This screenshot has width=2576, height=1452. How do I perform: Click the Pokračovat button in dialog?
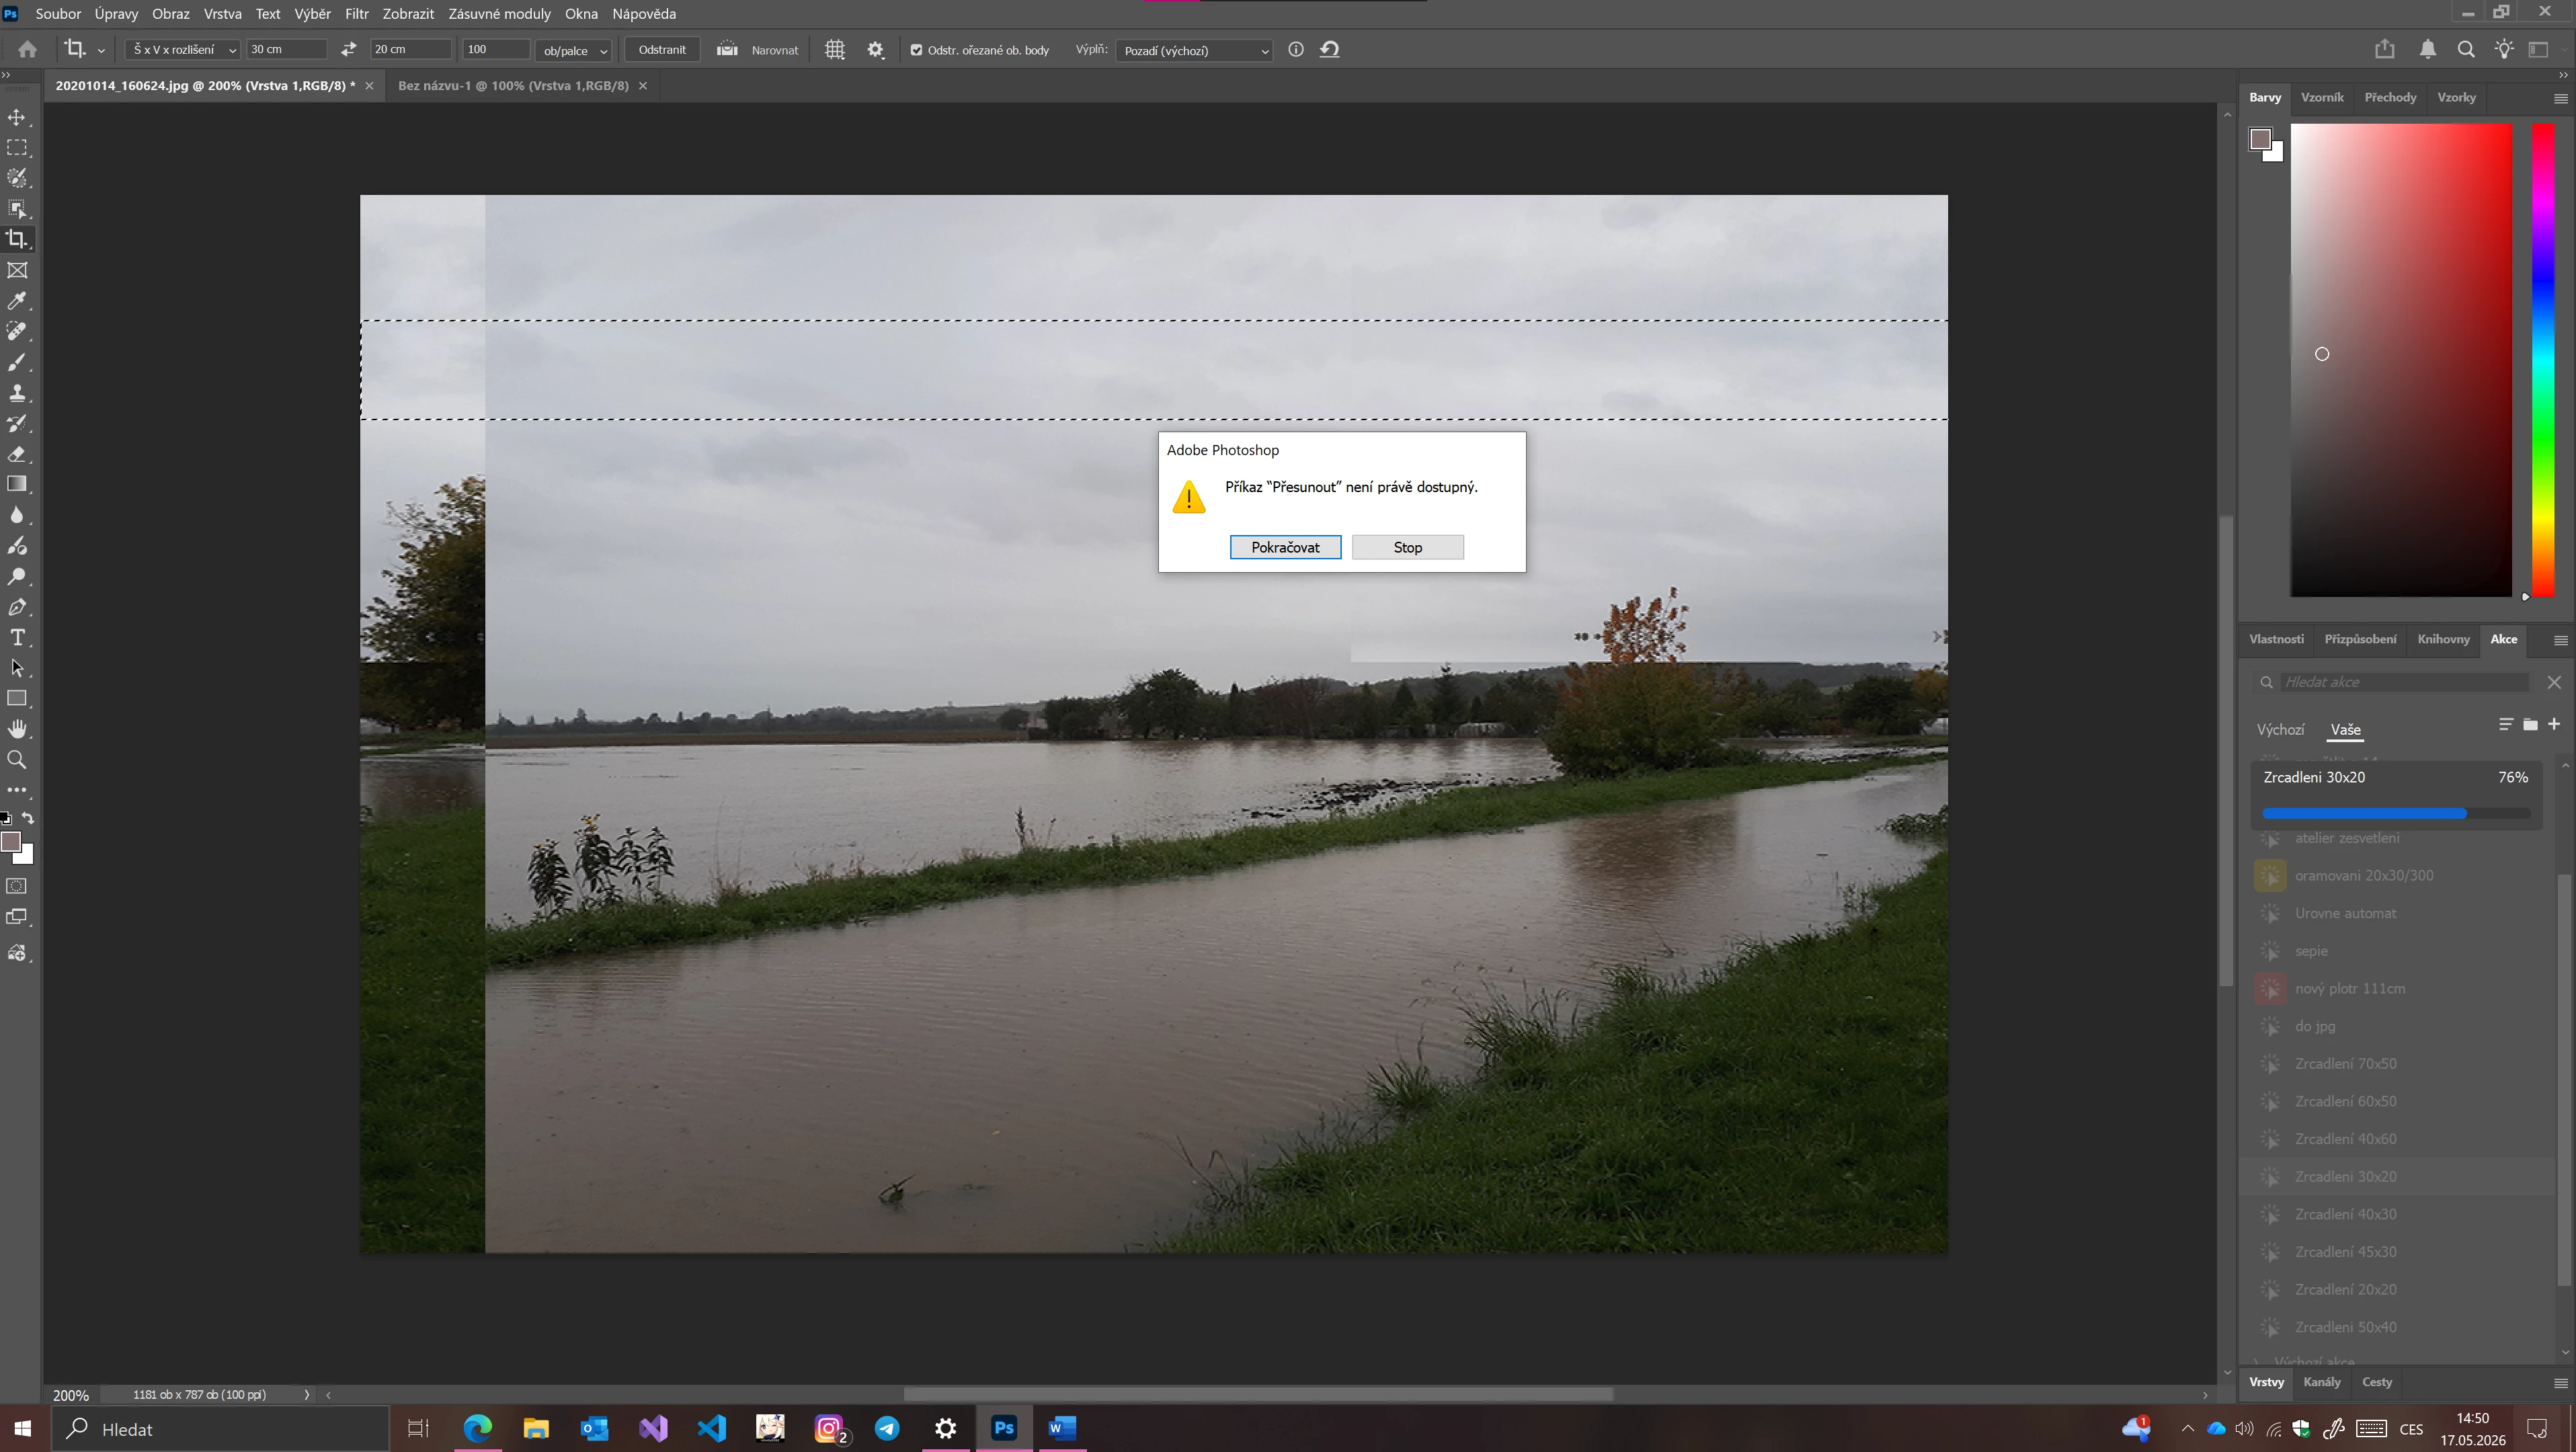coord(1285,547)
